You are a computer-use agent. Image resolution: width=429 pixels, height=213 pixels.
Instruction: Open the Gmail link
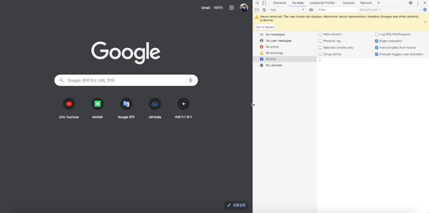click(206, 8)
